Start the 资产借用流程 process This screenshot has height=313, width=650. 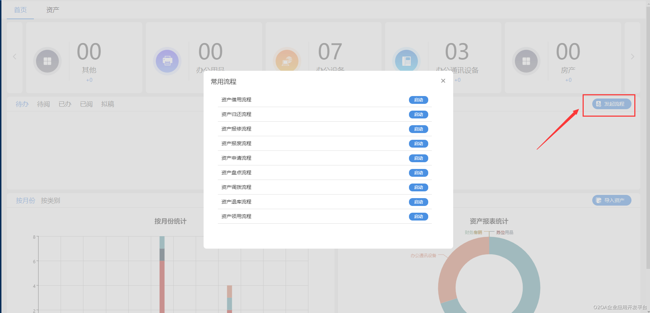(418, 100)
